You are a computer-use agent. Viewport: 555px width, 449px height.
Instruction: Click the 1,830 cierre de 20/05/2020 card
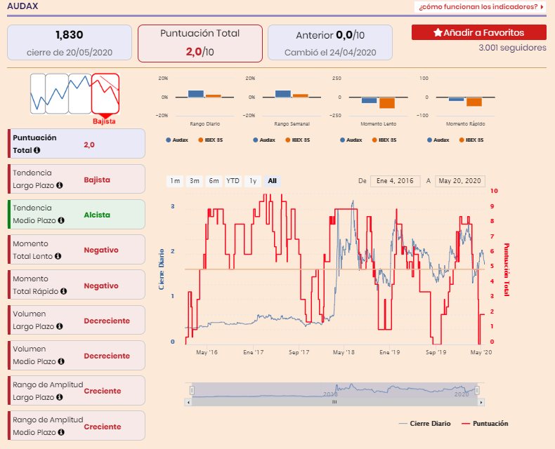[70, 43]
